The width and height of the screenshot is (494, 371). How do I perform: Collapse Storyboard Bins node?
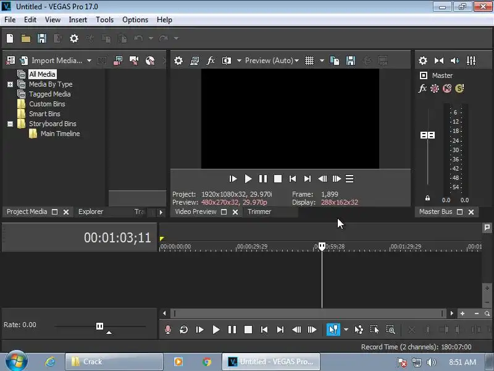[x=10, y=124]
